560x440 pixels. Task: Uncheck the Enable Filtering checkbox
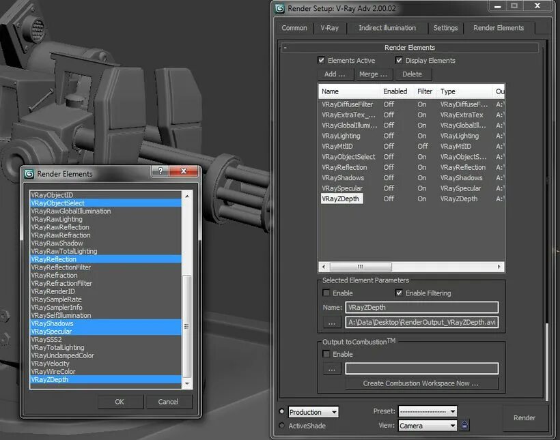pos(399,293)
